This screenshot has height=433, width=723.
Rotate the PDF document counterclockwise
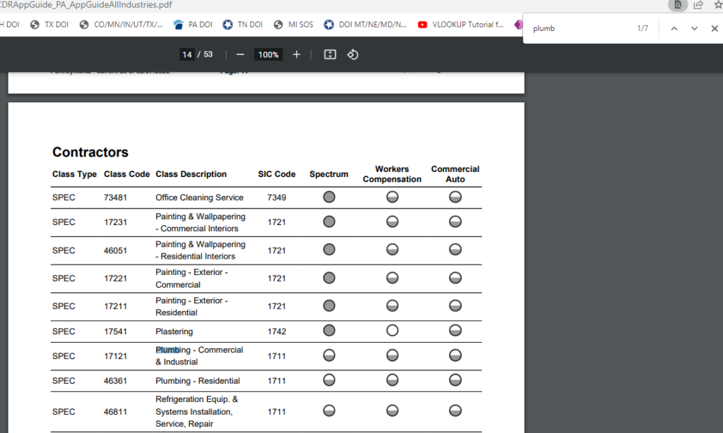pyautogui.click(x=353, y=54)
